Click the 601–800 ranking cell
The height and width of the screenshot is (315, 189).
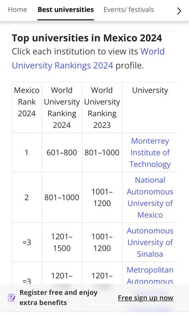pos(62,153)
